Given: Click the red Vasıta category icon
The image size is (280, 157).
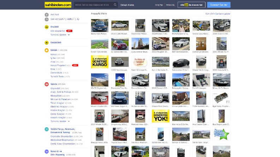Looking at the screenshot, I should [x=47, y=84].
